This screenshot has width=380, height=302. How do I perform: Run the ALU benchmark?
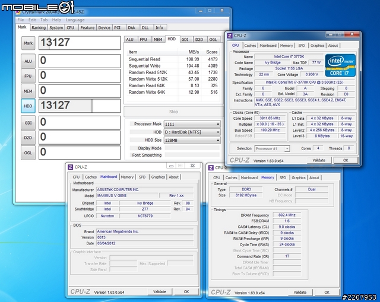[28, 61]
